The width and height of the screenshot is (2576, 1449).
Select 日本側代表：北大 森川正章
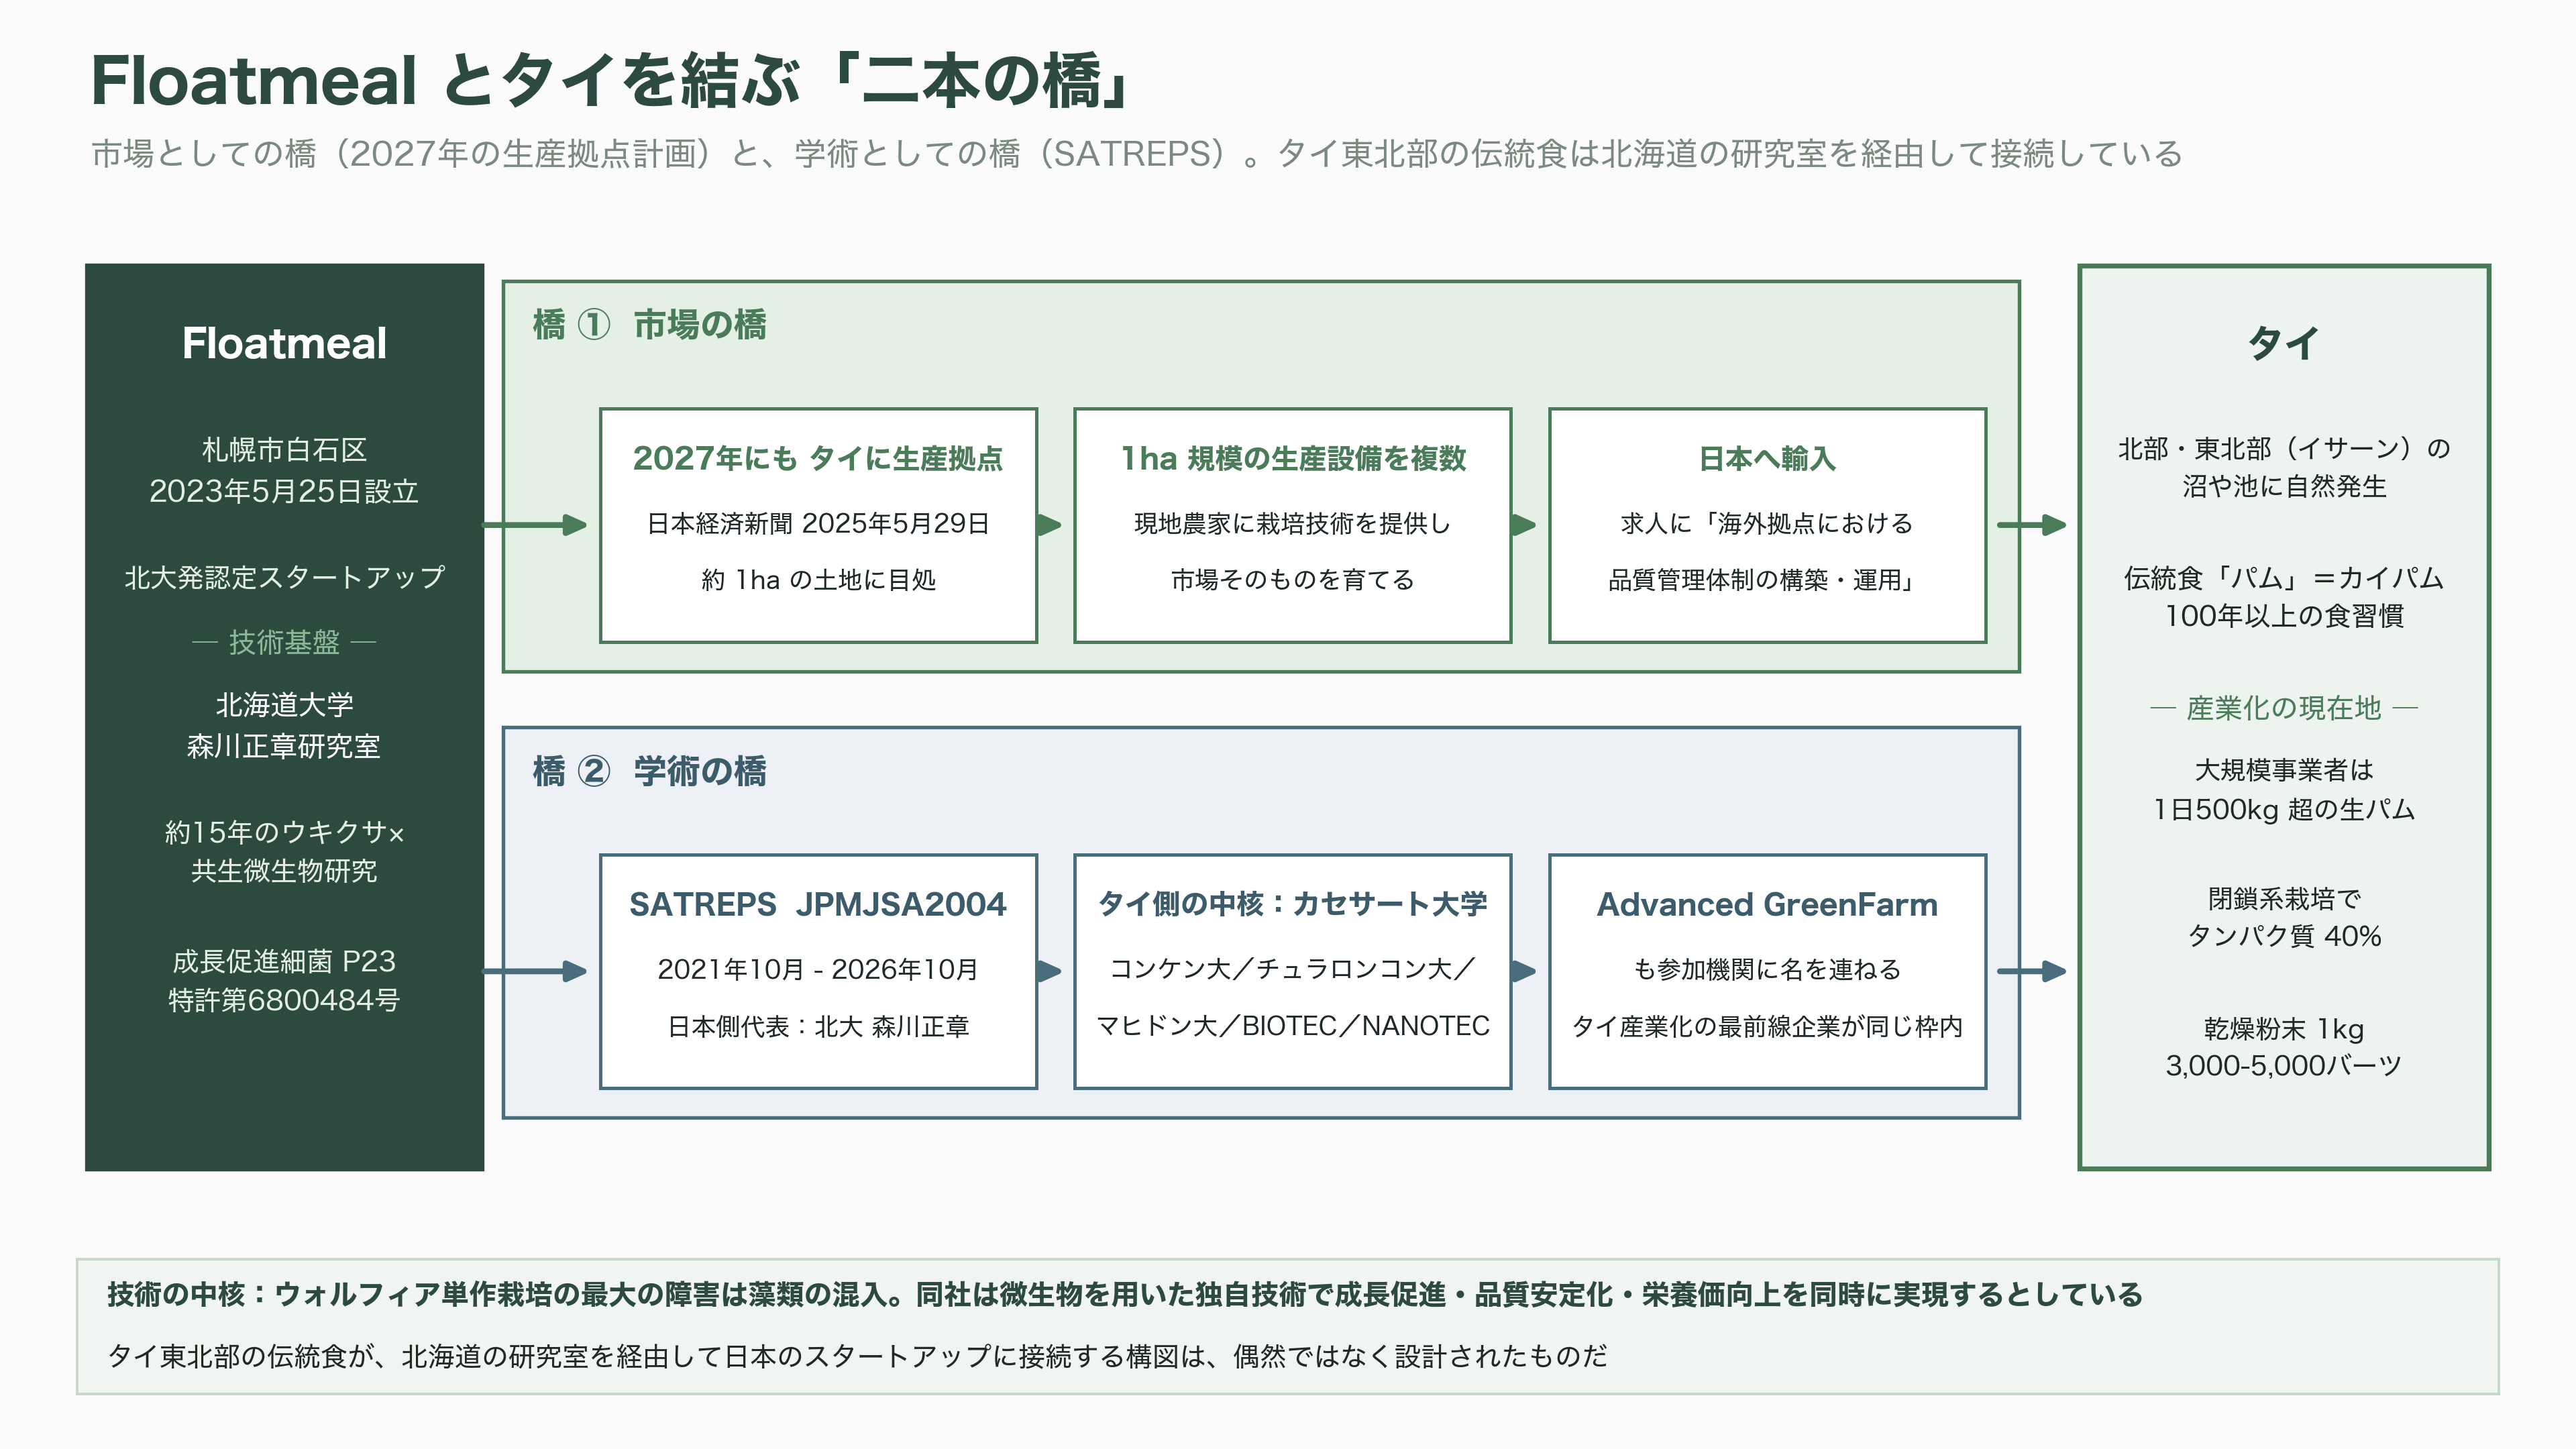pos(818,1026)
